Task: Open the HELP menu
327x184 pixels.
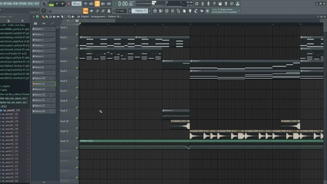Action: coord(37,4)
